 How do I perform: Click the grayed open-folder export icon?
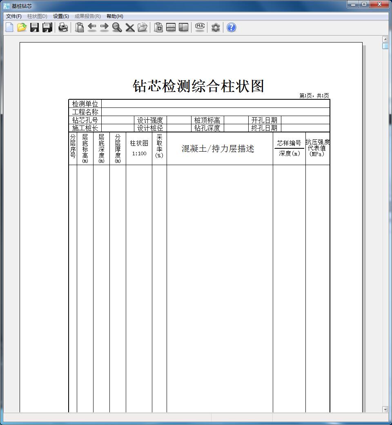[143, 27]
